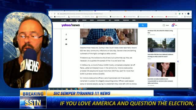This screenshot has height=110, width=196.
Task: Focus the Yahoo search input field
Action: (111, 25)
